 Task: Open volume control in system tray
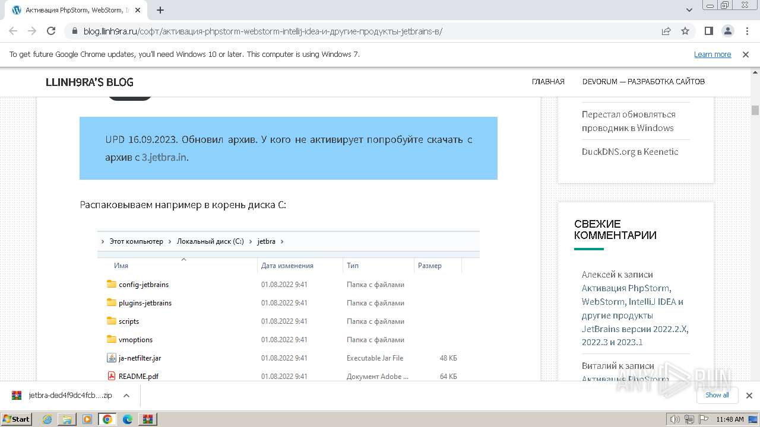(674, 419)
